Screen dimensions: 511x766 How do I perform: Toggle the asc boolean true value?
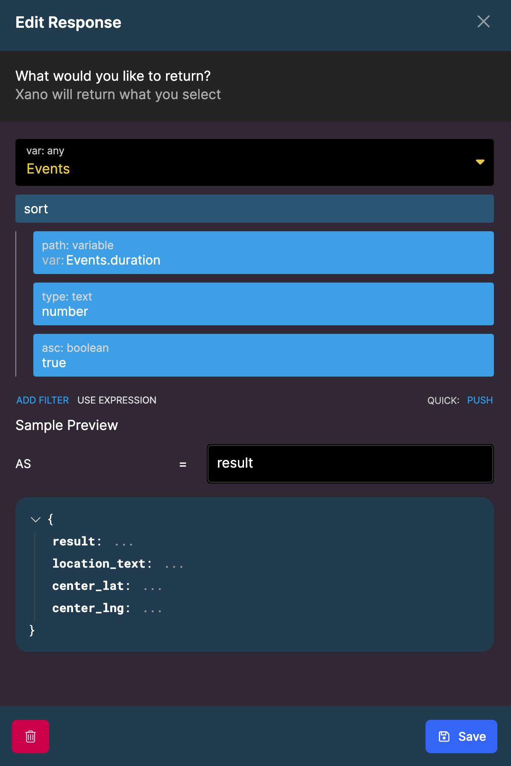pyautogui.click(x=263, y=355)
